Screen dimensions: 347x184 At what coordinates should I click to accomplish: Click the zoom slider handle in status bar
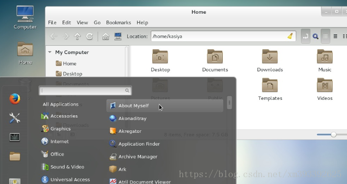point(334,134)
